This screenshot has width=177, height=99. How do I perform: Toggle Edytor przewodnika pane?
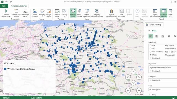155,13
